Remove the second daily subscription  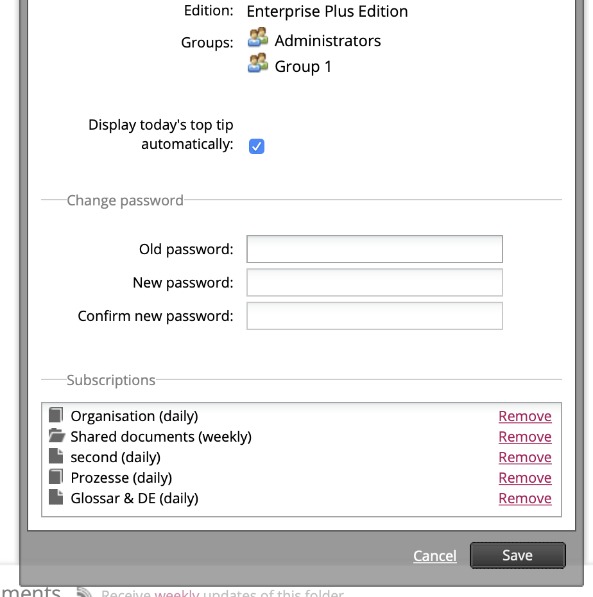pyautogui.click(x=525, y=457)
